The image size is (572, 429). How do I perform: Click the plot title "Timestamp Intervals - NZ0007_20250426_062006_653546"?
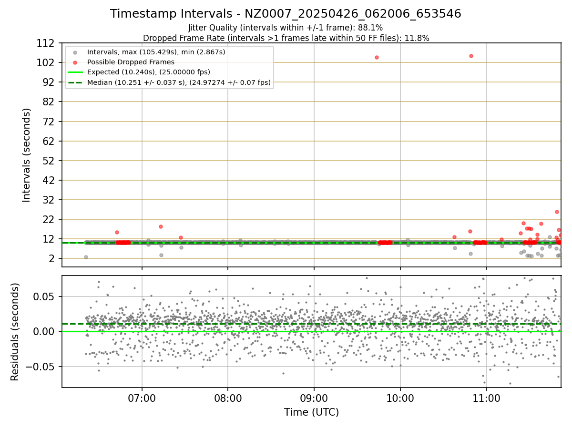tap(286, 14)
